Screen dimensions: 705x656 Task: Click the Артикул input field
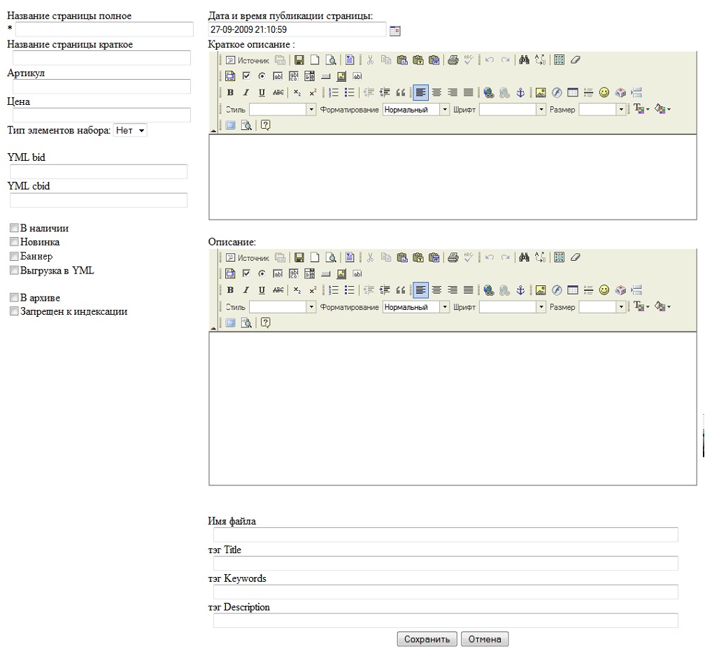coord(101,86)
